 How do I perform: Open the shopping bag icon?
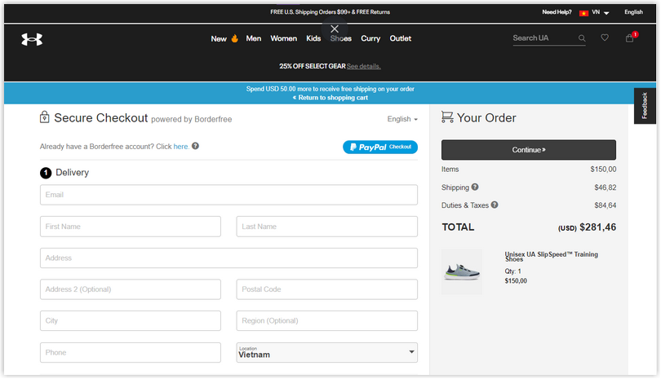(630, 37)
